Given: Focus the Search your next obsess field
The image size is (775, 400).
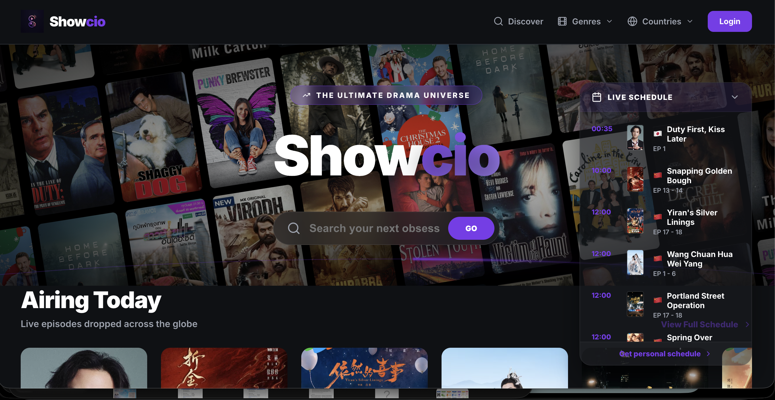Looking at the screenshot, I should (x=374, y=228).
